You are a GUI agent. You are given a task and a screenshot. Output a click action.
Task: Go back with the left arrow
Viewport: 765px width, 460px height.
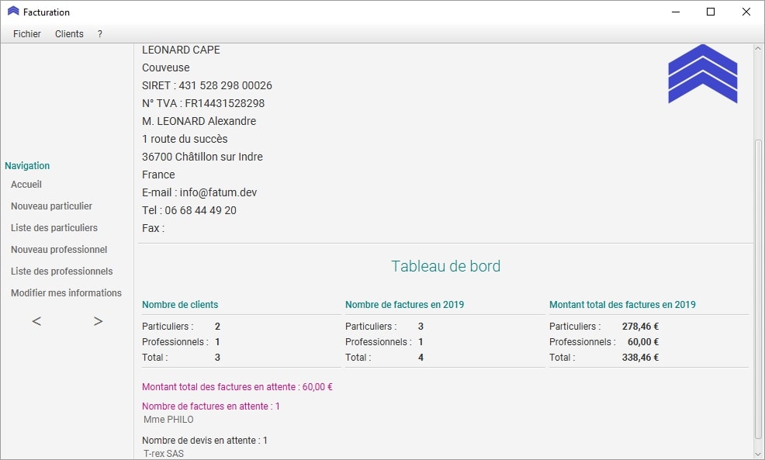click(36, 321)
